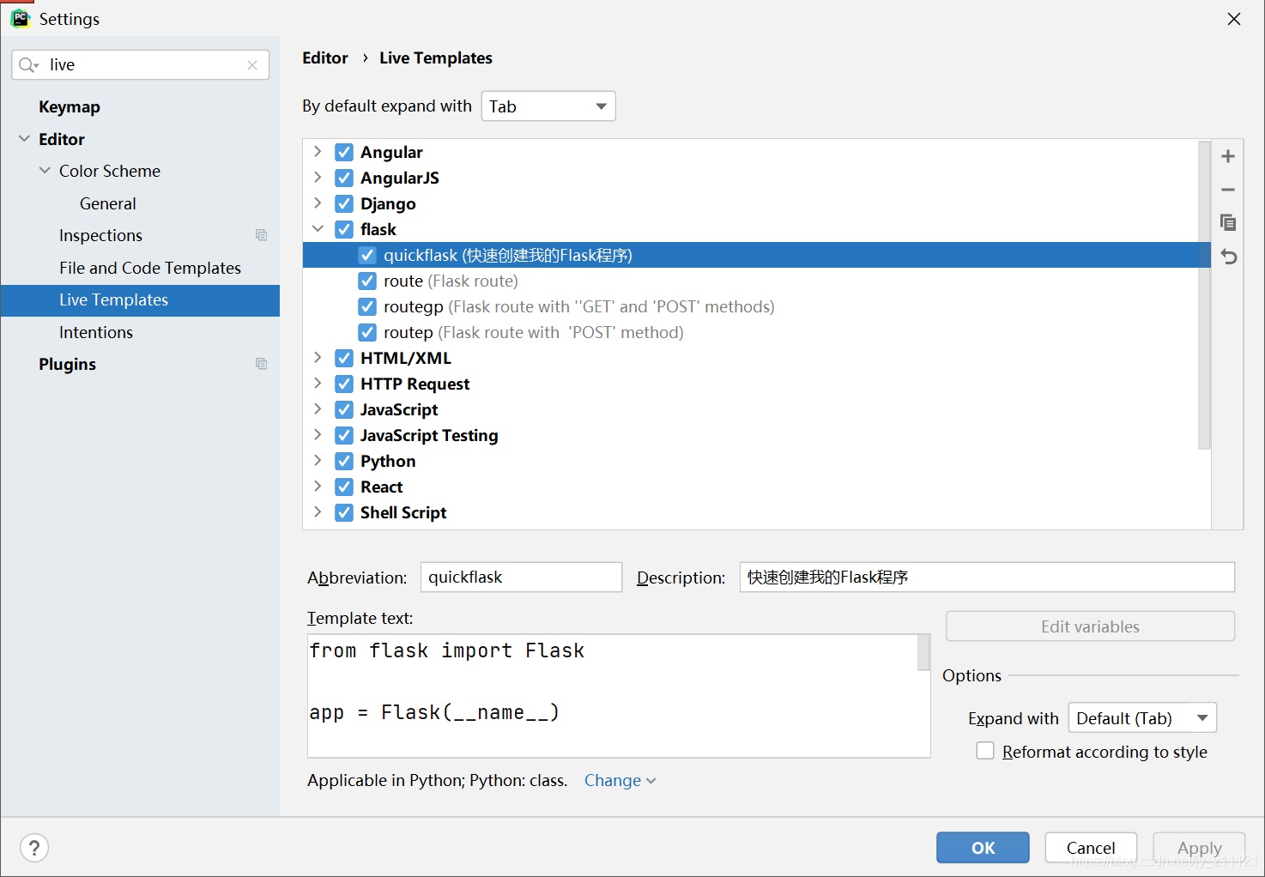The image size is (1265, 877).
Task: Select the routep template row
Action: click(x=756, y=332)
